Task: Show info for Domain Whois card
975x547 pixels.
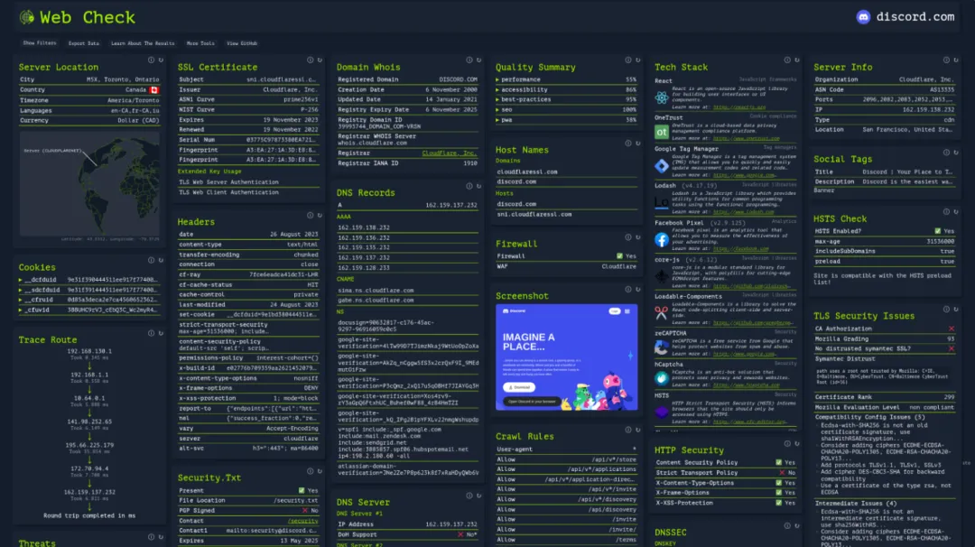Action: [x=469, y=60]
